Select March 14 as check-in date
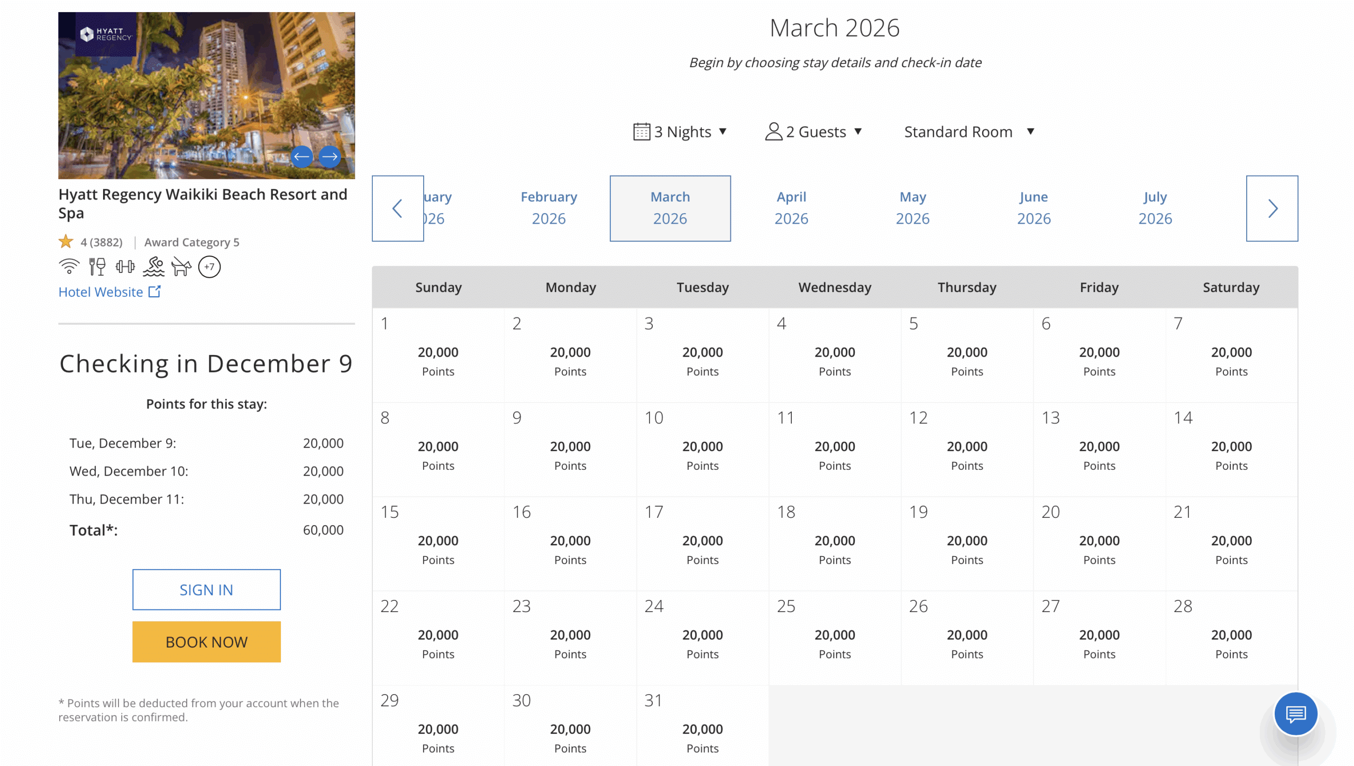The width and height of the screenshot is (1354, 766). pyautogui.click(x=1231, y=449)
